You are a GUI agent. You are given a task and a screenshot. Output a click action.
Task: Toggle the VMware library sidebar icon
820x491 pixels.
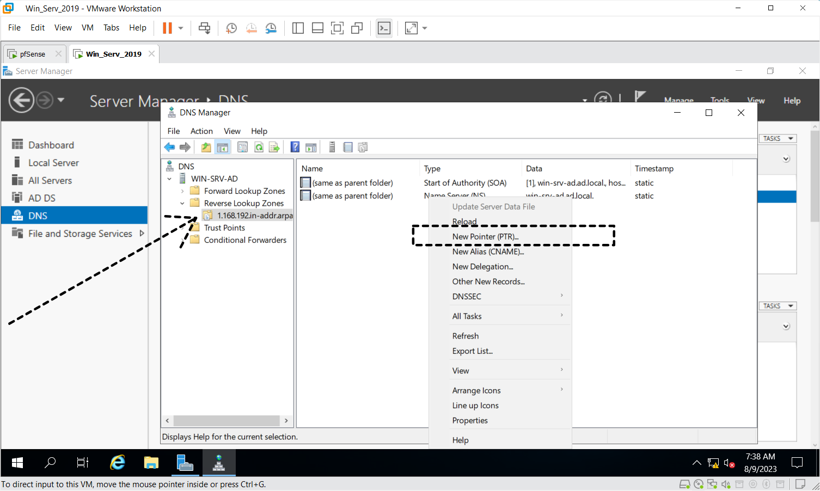[298, 28]
